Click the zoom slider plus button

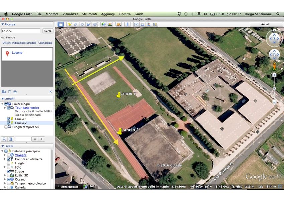pyautogui.click(x=274, y=75)
